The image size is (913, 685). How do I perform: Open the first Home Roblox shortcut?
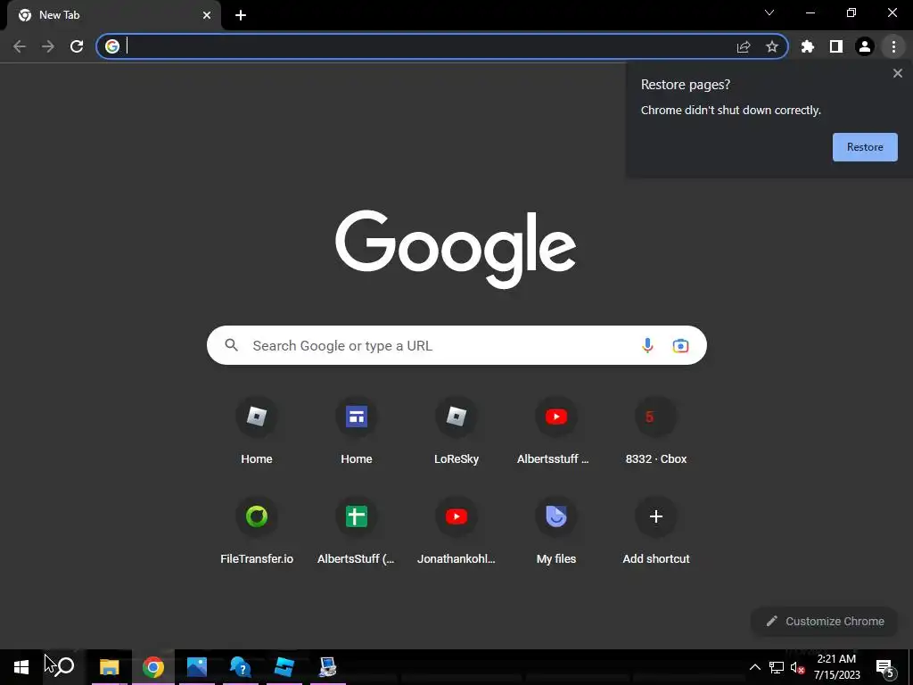pyautogui.click(x=257, y=431)
